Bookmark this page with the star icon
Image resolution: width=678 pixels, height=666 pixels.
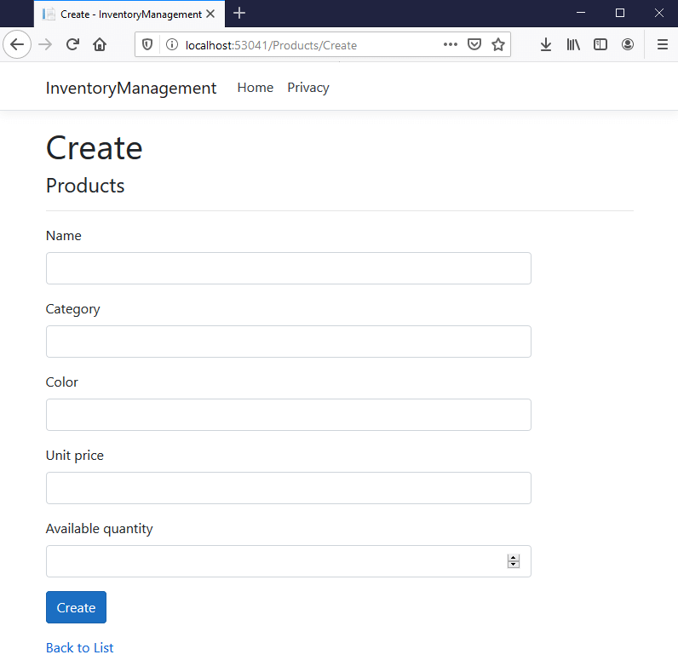498,45
